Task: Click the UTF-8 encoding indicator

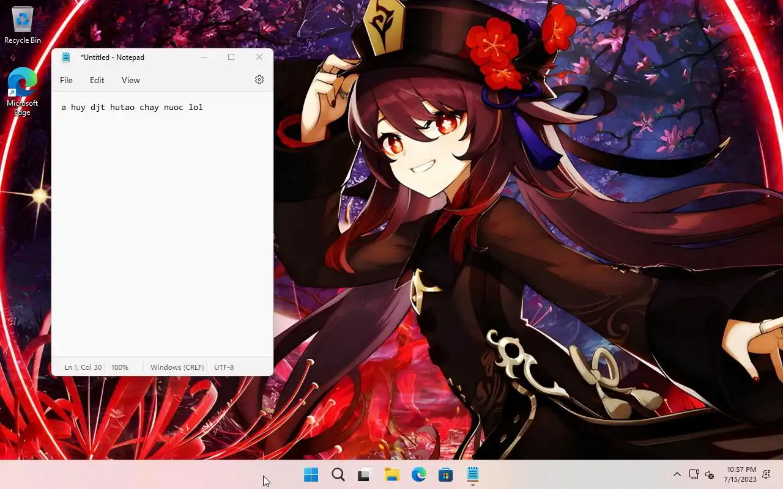Action: (224, 367)
